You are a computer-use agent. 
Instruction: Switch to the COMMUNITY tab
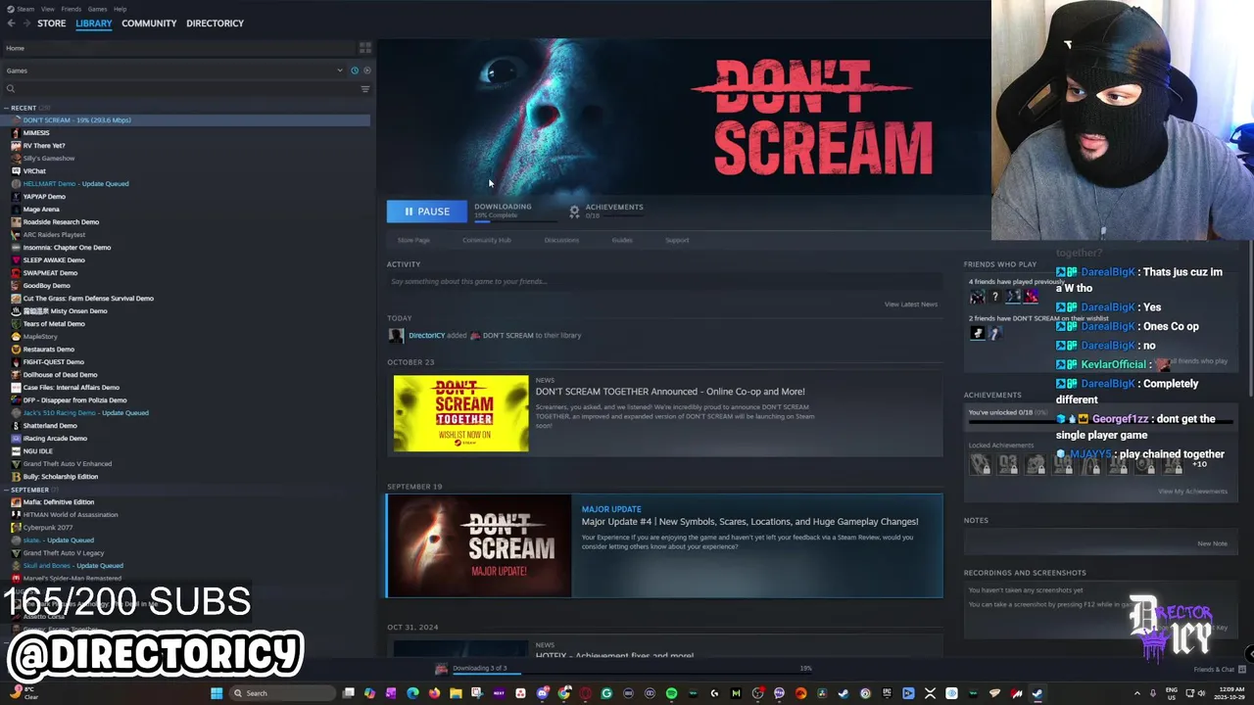click(149, 23)
